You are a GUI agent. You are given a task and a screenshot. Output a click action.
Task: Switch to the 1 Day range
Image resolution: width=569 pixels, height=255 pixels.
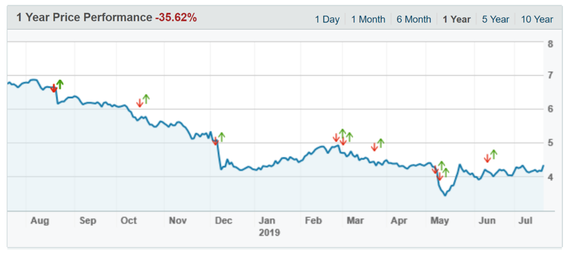point(327,19)
